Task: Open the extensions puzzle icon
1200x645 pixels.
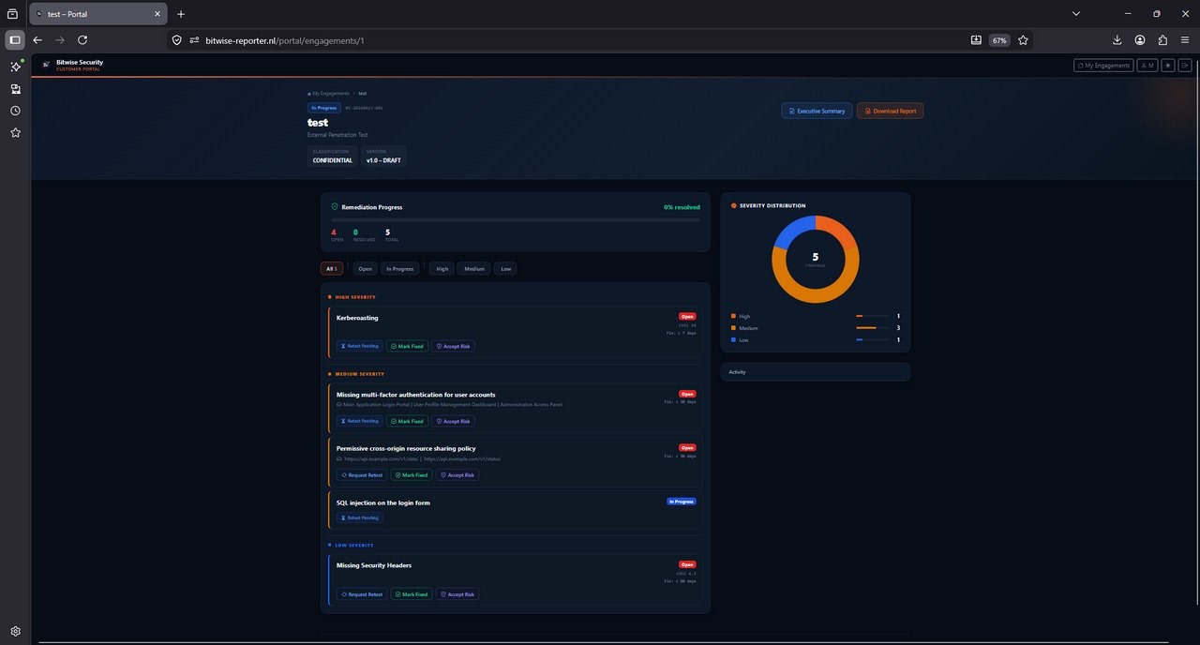Action: pos(1162,40)
